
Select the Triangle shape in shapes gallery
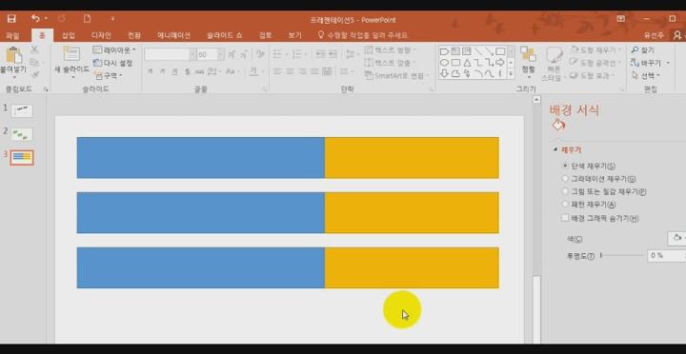467,63
